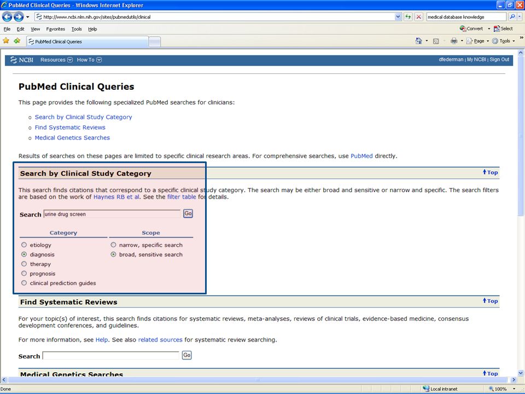Click the Add to Favorites star-plus icon
The width and height of the screenshot is (525, 394).
coord(17,41)
